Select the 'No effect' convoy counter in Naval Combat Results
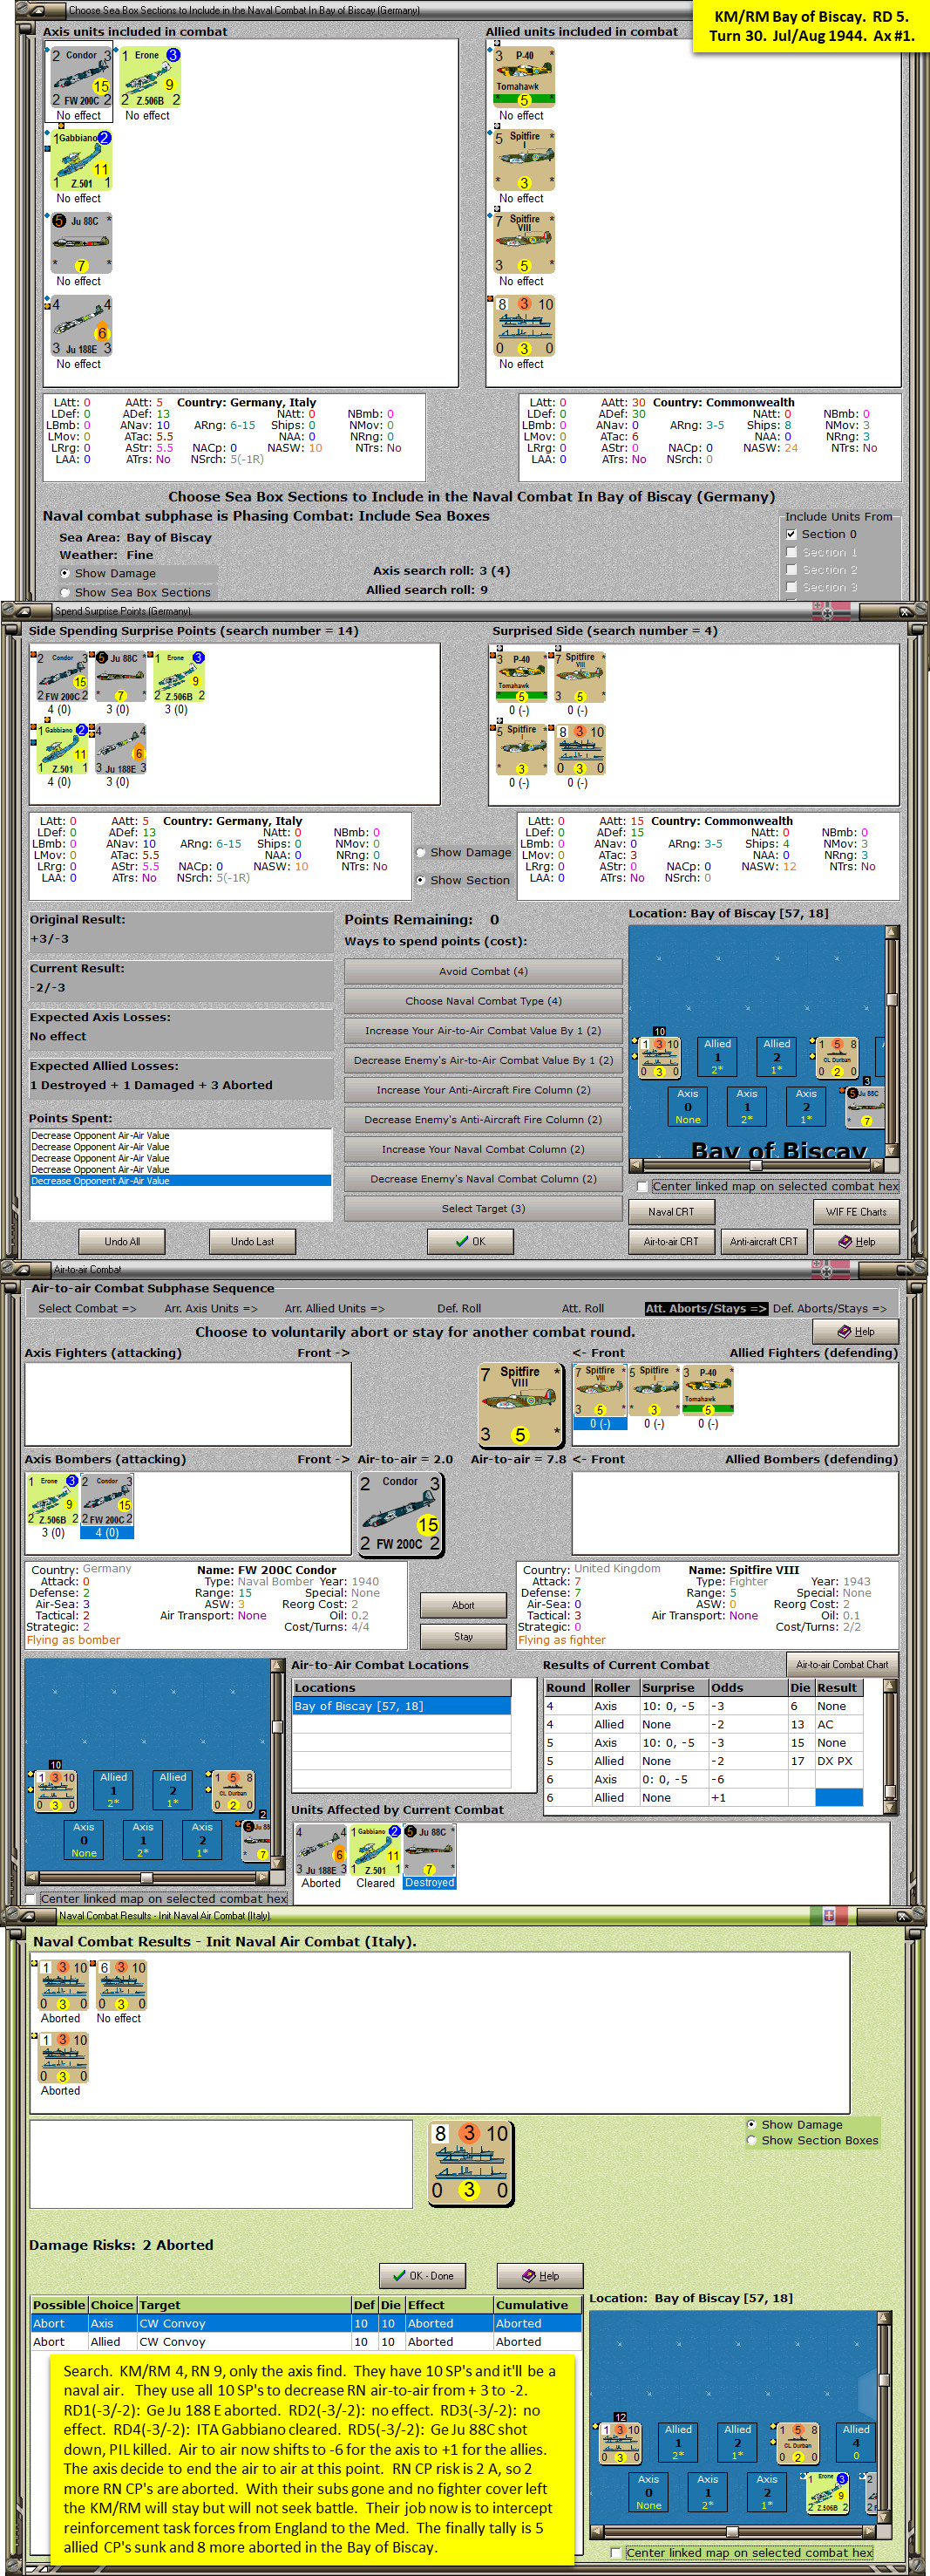The width and height of the screenshot is (930, 2576). coord(122,1984)
